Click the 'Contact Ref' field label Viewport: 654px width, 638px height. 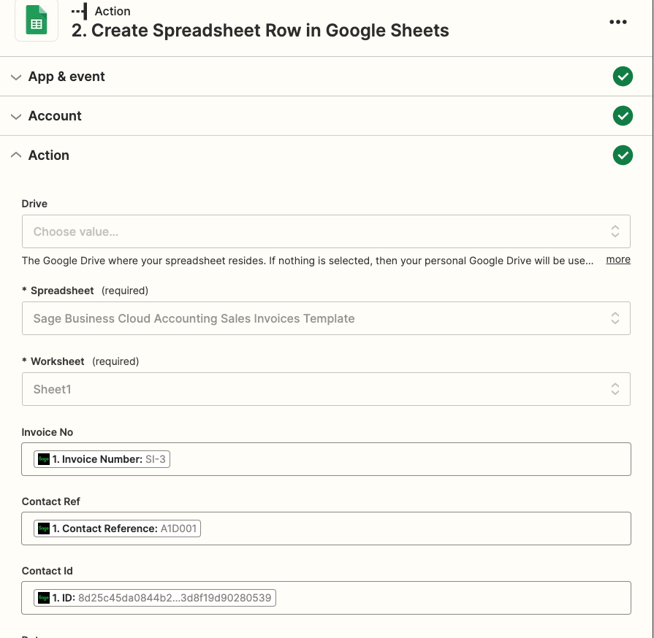click(x=51, y=501)
